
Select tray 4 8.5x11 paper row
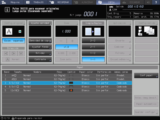pos(67,87)
